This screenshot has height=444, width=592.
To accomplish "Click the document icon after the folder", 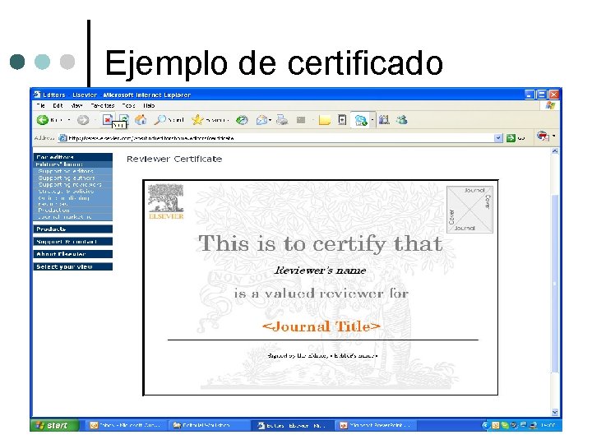I will pos(342,120).
